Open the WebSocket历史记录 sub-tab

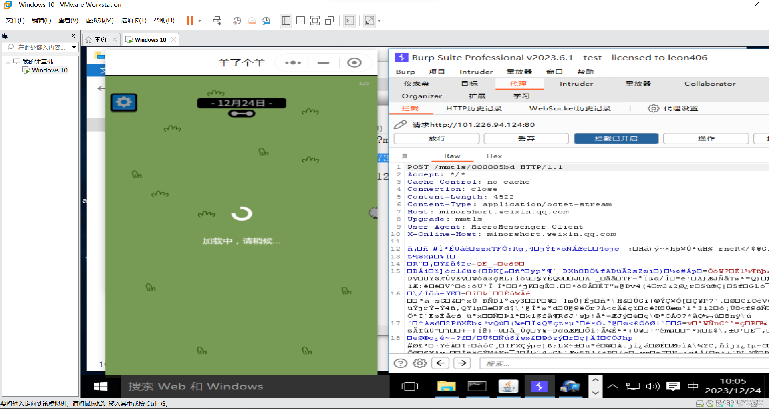pos(570,109)
